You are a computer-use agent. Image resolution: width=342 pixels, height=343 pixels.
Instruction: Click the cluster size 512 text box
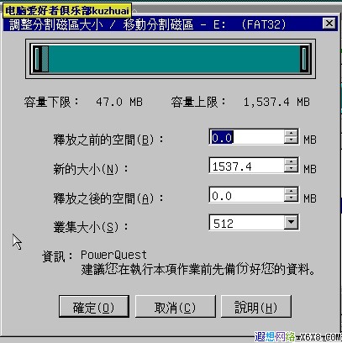(247, 223)
